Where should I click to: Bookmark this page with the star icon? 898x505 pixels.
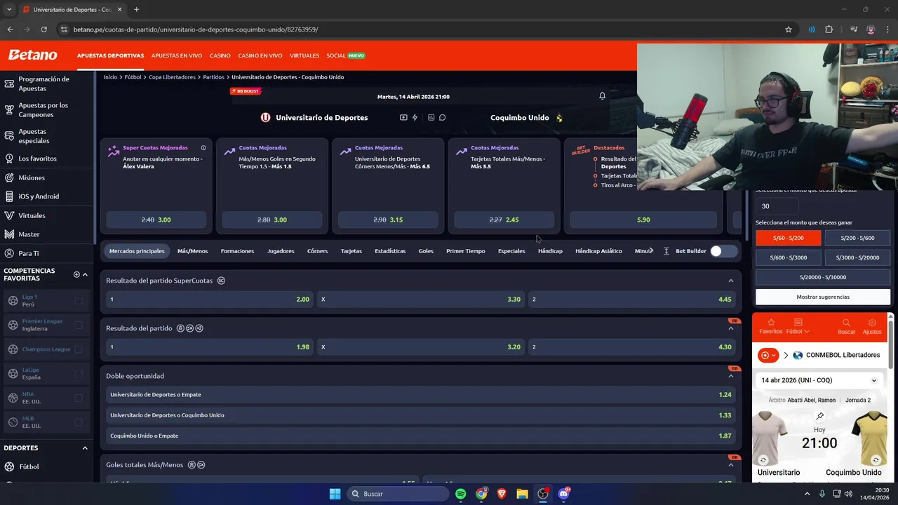pyautogui.click(x=789, y=29)
